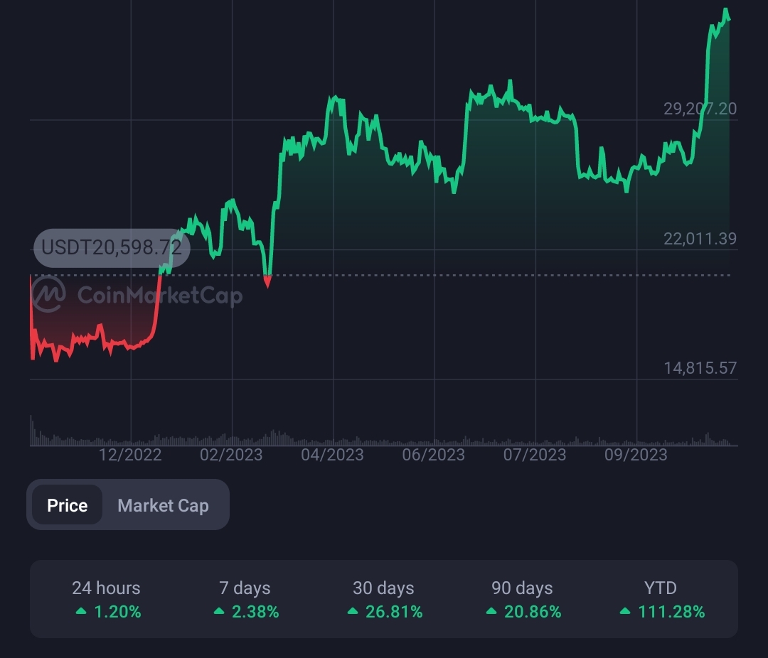
Task: Click the green up arrow beside 2.38%
Action: click(x=218, y=611)
